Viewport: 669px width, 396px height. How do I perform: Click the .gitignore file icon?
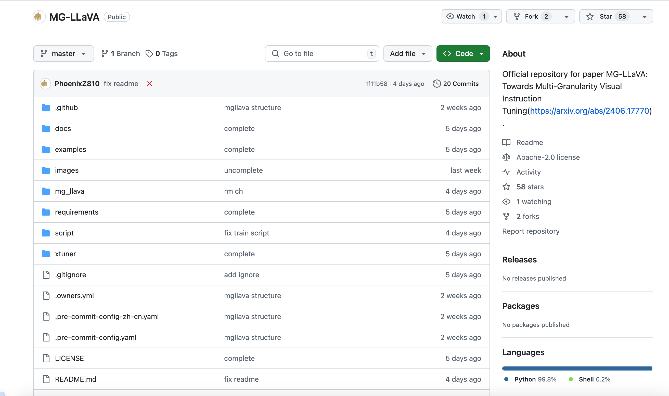click(x=46, y=275)
